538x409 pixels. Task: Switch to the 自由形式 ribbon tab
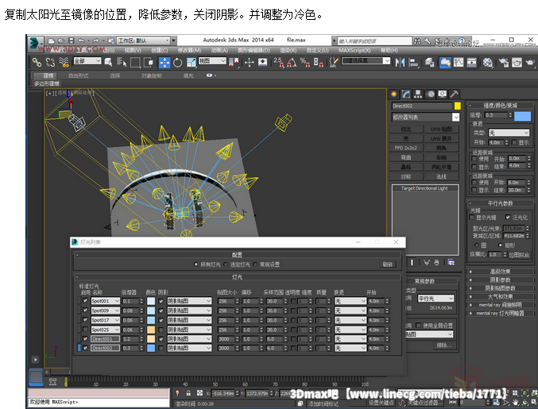click(x=79, y=76)
